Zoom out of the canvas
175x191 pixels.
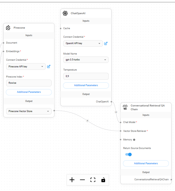tap(82, 180)
